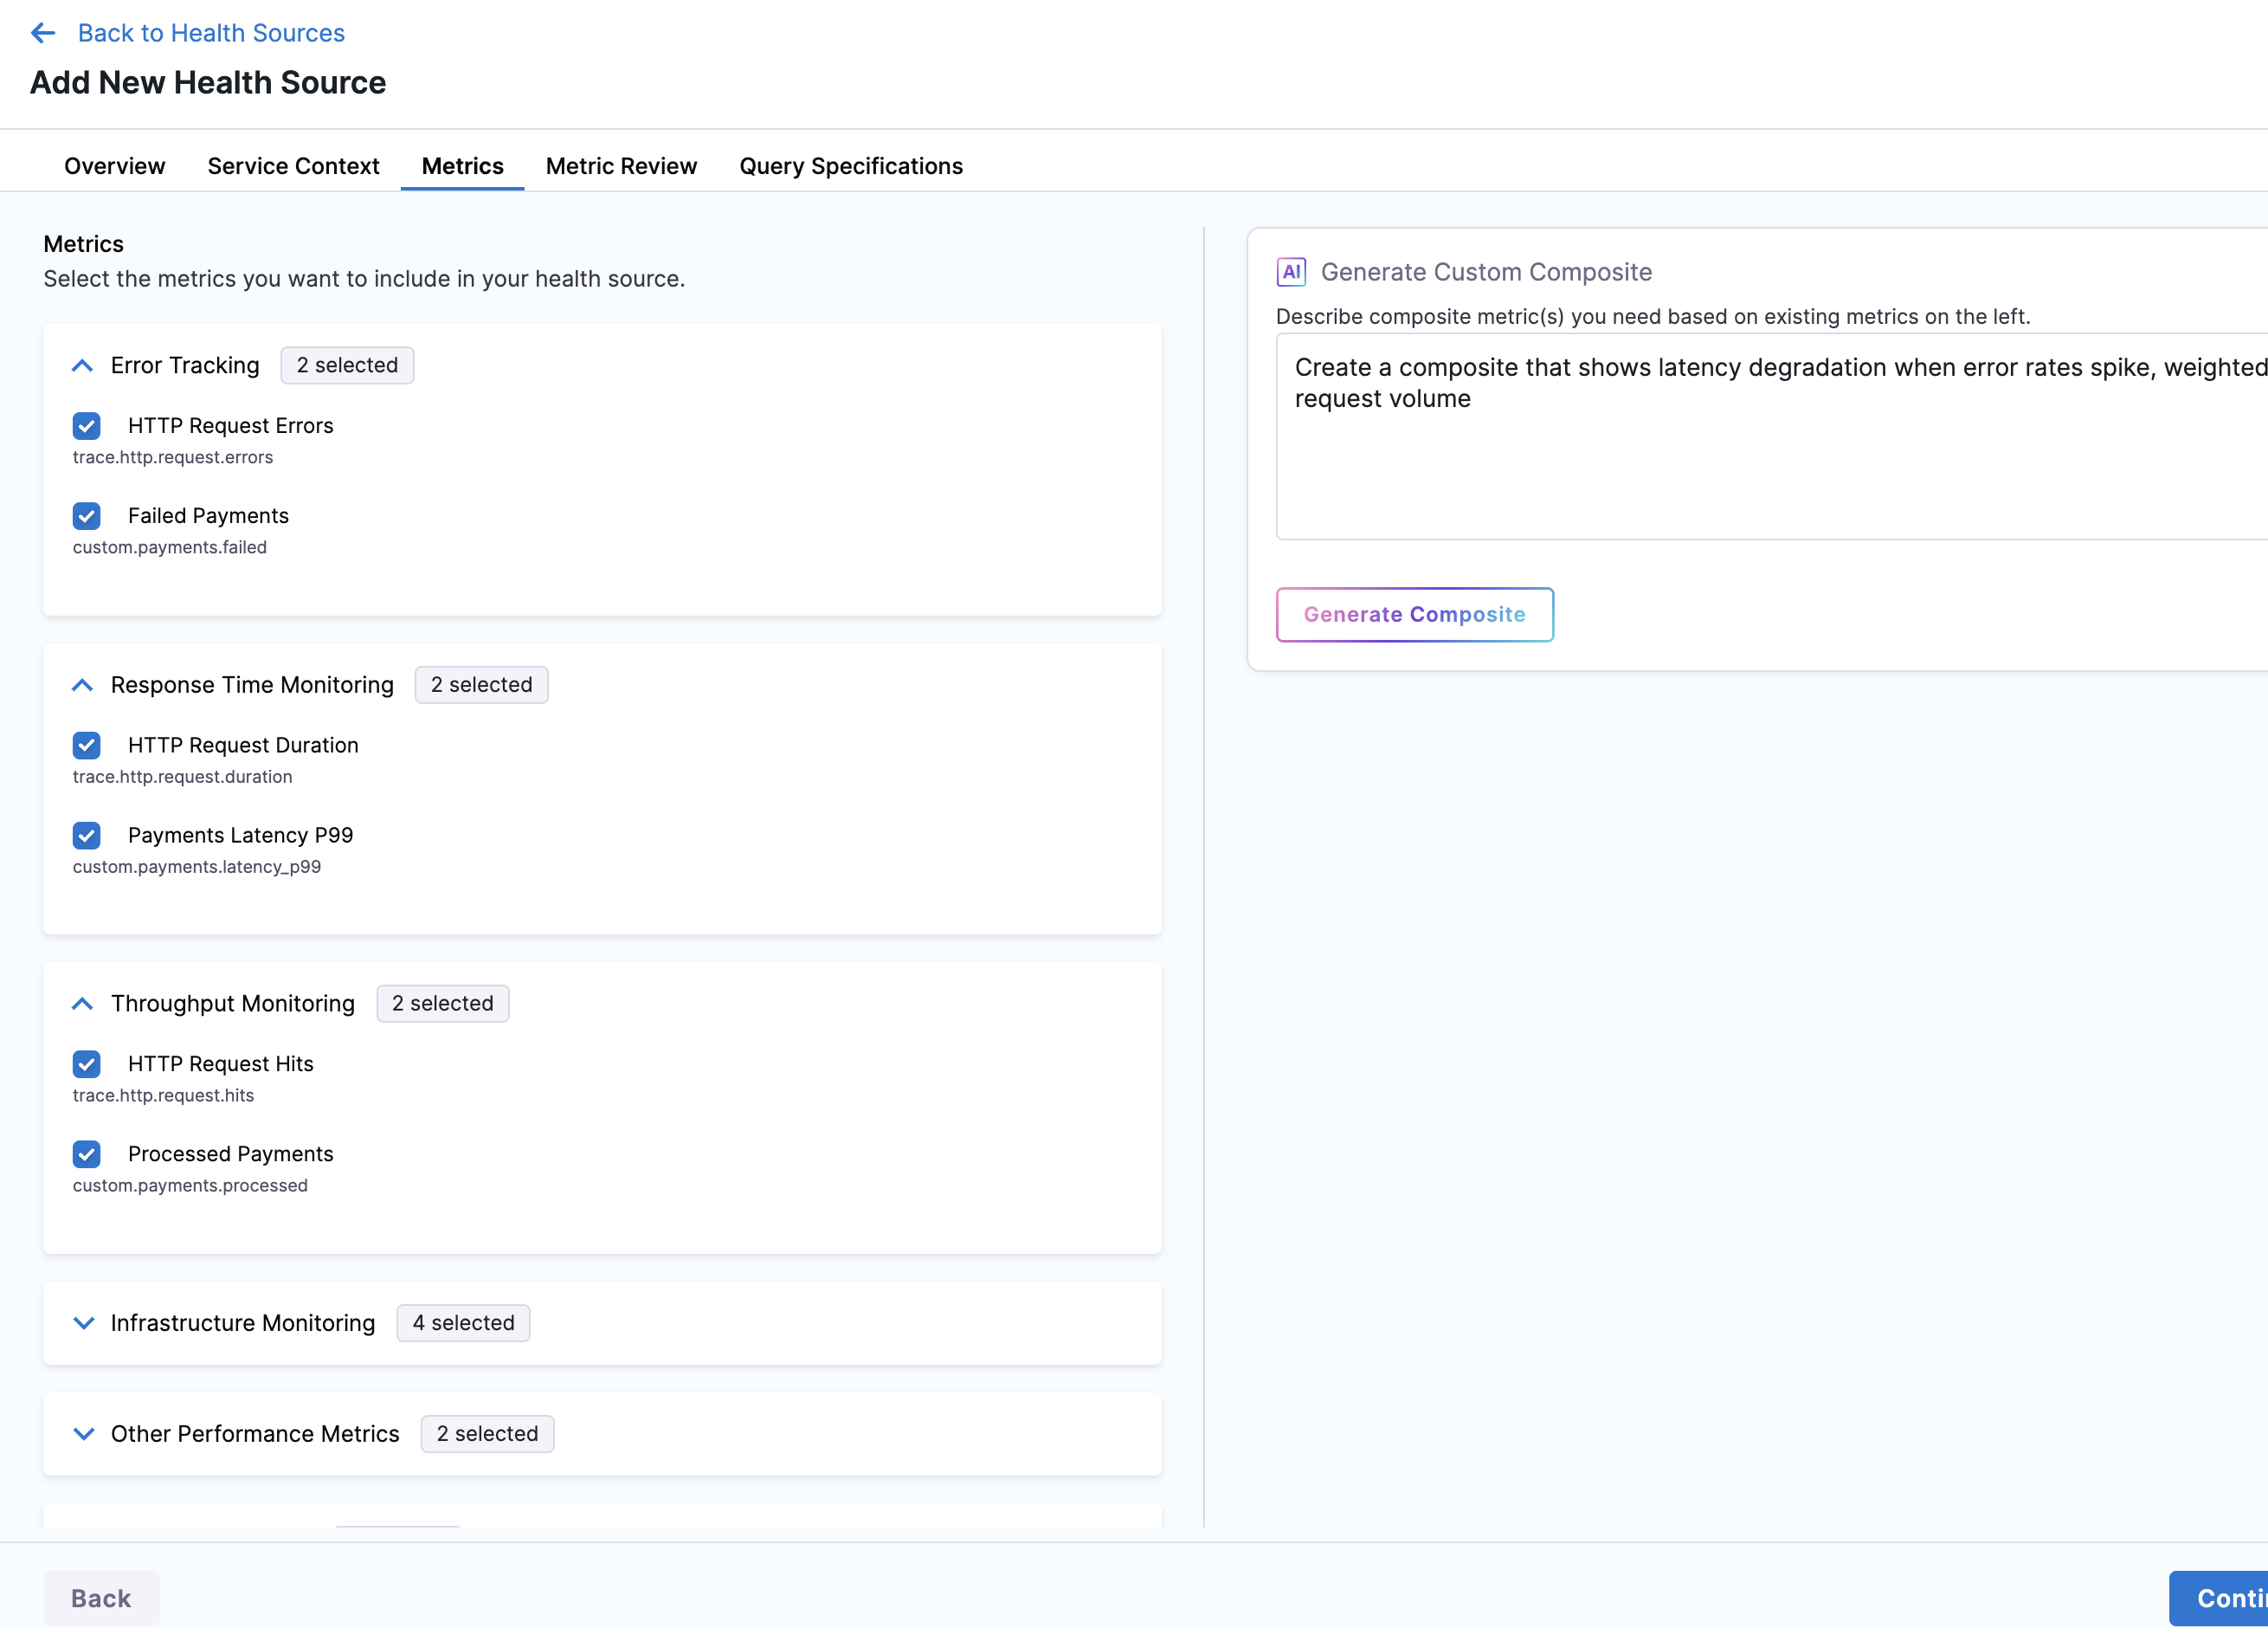The width and height of the screenshot is (2268, 1628).
Task: Click the Error Tracking 2 selected badge
Action: (x=347, y=365)
